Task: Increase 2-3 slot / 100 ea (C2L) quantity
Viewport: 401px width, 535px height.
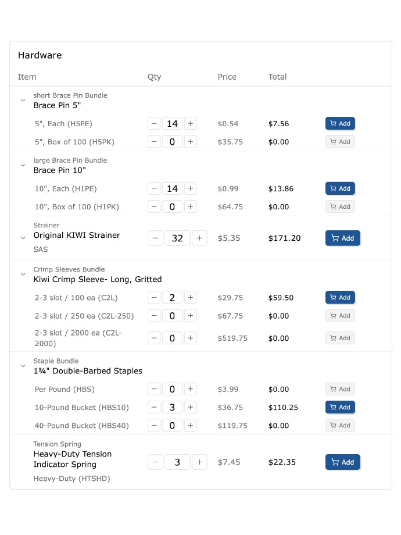Action: click(191, 298)
